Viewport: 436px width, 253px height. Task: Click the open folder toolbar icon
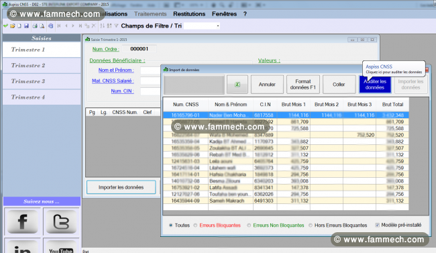(x=13, y=26)
